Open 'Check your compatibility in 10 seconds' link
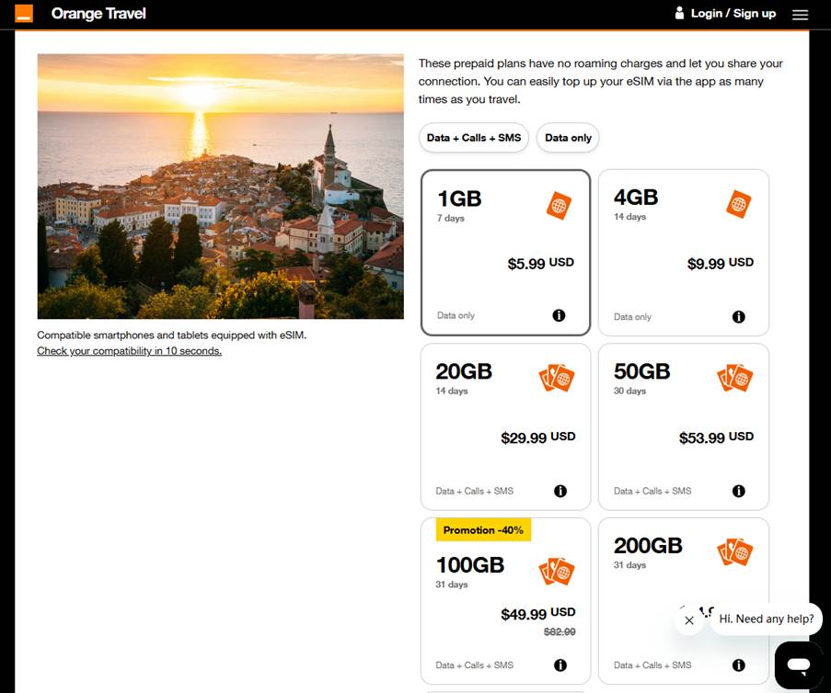The image size is (831, 693). tap(129, 351)
